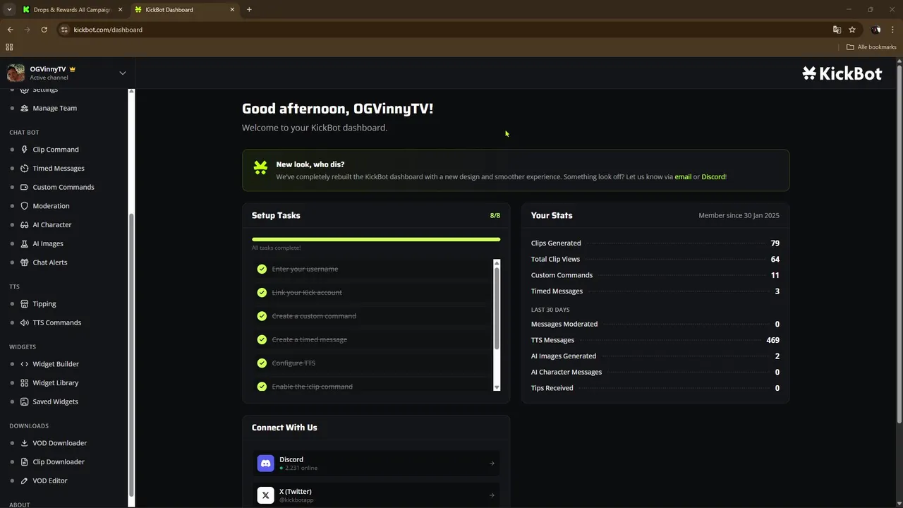Click the Custom Commands chat icon
Image resolution: width=903 pixels, height=508 pixels.
pos(25,187)
